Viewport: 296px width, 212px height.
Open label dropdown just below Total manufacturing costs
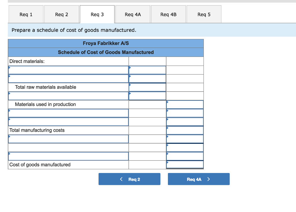(68, 139)
